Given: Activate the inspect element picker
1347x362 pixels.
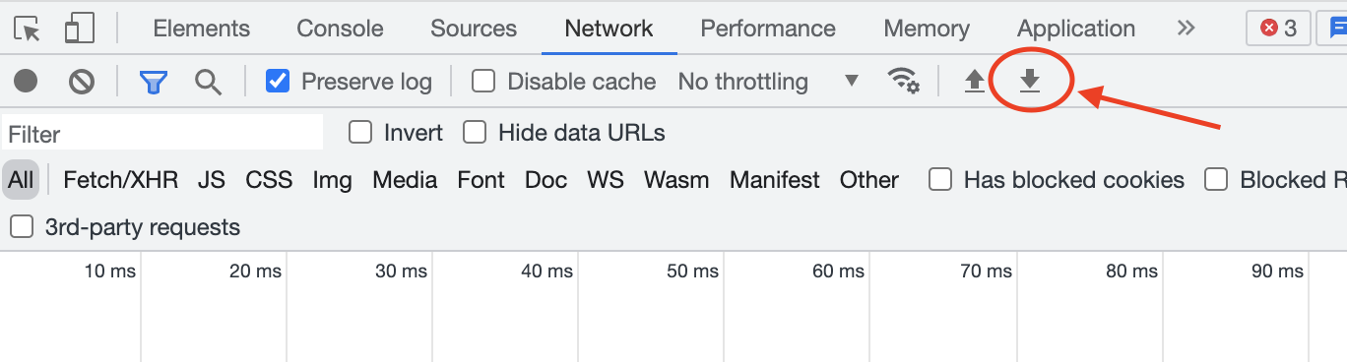Looking at the screenshot, I should click(x=28, y=29).
